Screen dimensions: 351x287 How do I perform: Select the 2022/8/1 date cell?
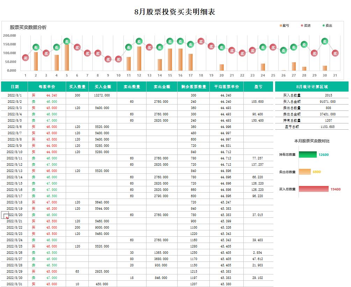coord(14,95)
